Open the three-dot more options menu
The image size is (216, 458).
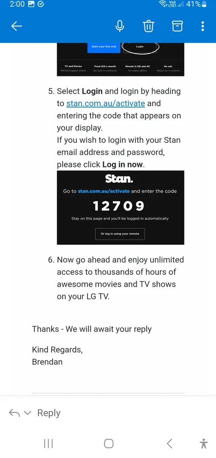(203, 26)
